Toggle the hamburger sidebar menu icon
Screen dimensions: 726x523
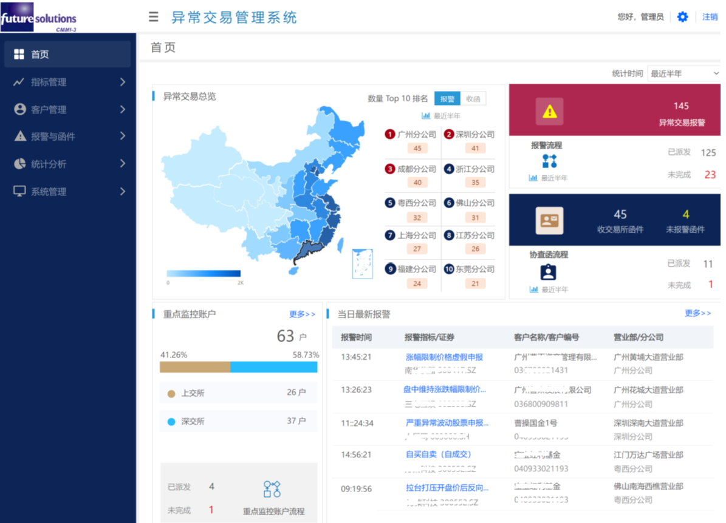tap(153, 17)
